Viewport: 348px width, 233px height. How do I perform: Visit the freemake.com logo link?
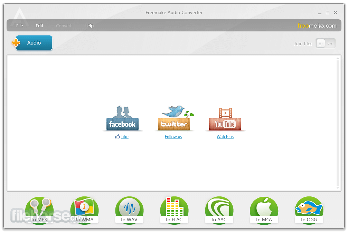pyautogui.click(x=317, y=26)
